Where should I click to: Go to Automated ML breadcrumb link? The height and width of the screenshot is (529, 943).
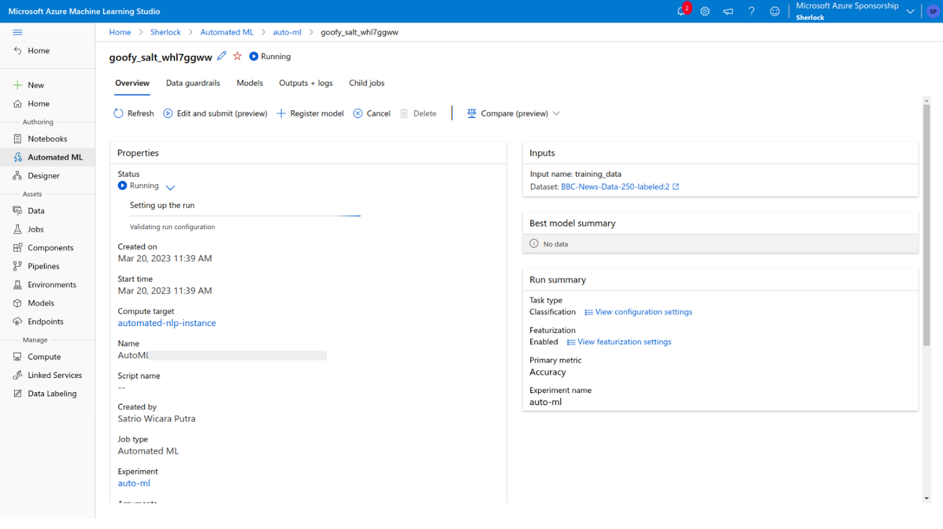tap(227, 32)
